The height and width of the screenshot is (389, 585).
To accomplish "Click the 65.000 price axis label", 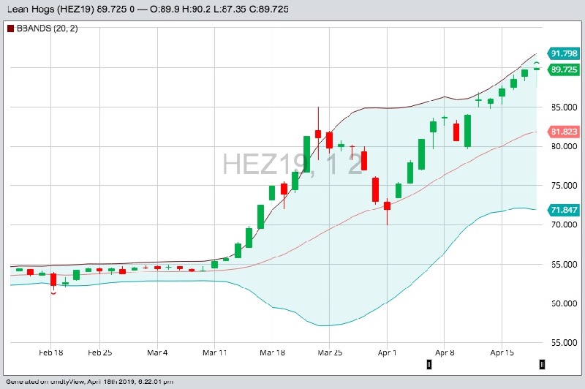I will coord(564,265).
